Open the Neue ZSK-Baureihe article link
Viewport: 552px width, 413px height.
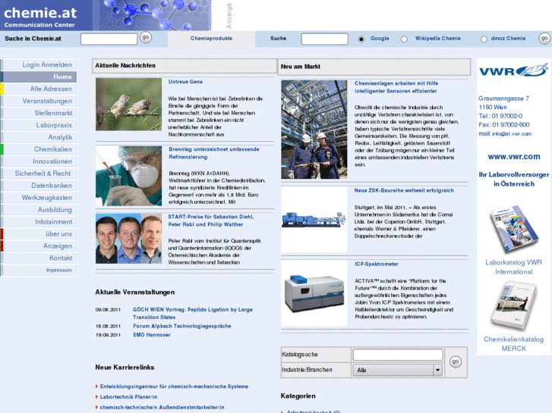click(404, 190)
